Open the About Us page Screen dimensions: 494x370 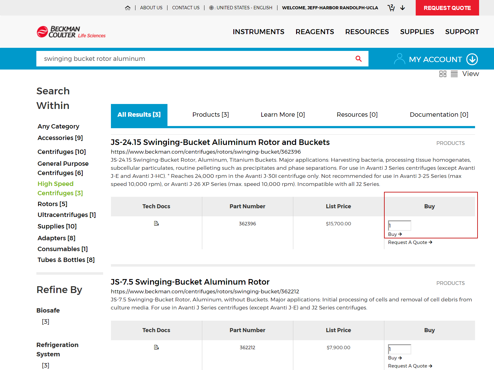click(x=151, y=8)
